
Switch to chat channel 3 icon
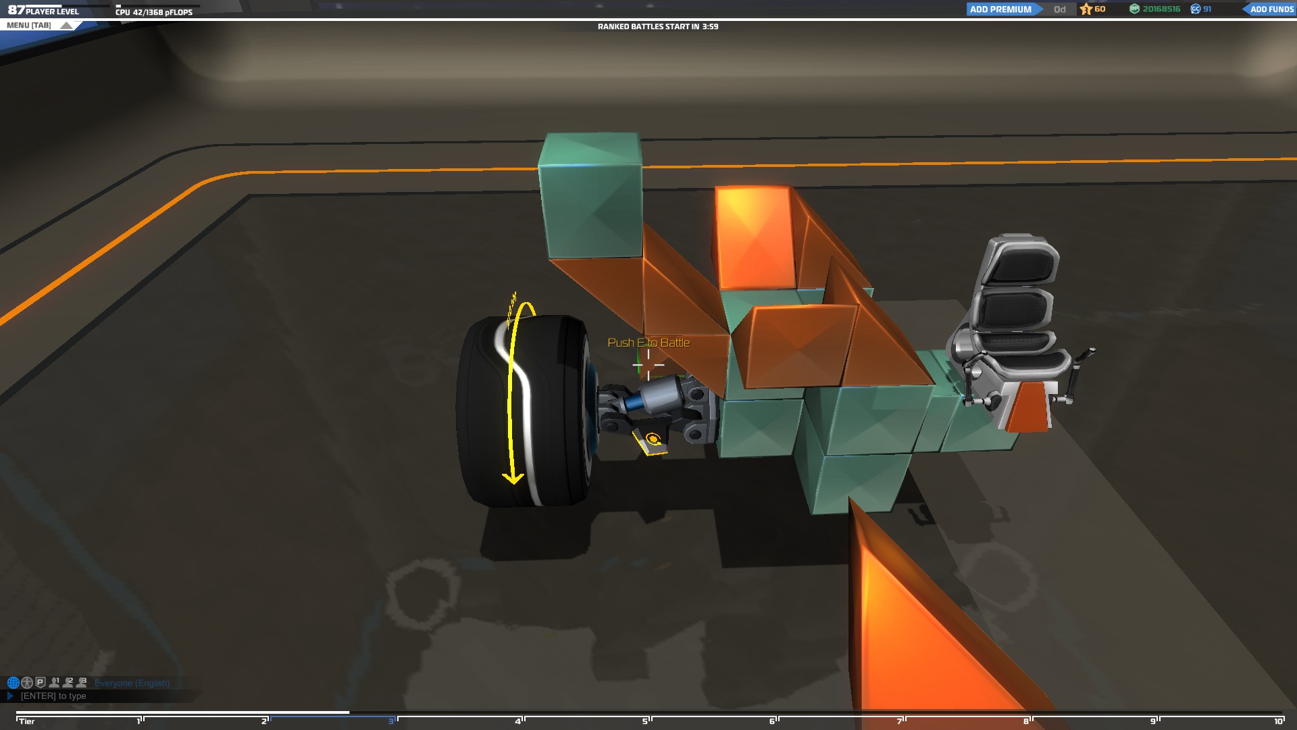tap(82, 683)
